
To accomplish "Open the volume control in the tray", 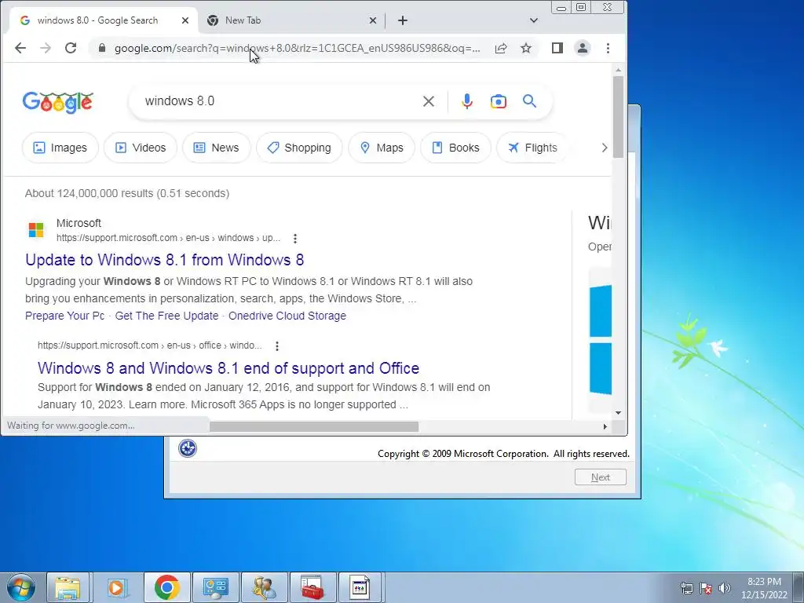I will click(x=725, y=588).
